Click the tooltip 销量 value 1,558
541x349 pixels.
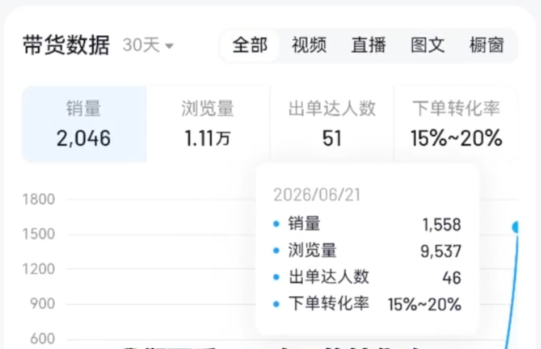point(442,225)
